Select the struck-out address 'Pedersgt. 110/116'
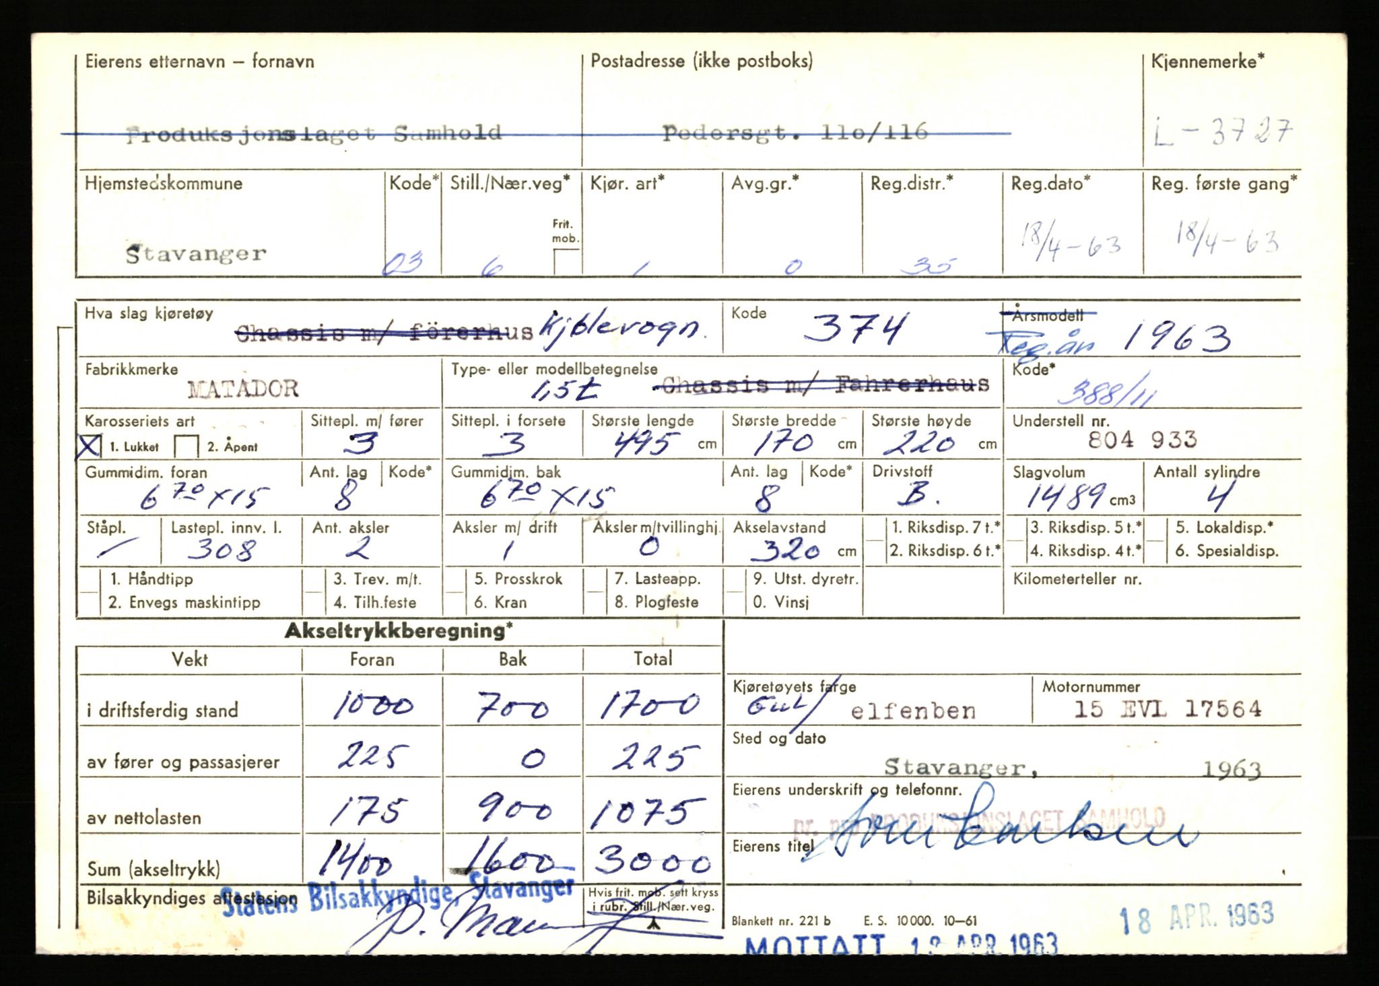 795,132
